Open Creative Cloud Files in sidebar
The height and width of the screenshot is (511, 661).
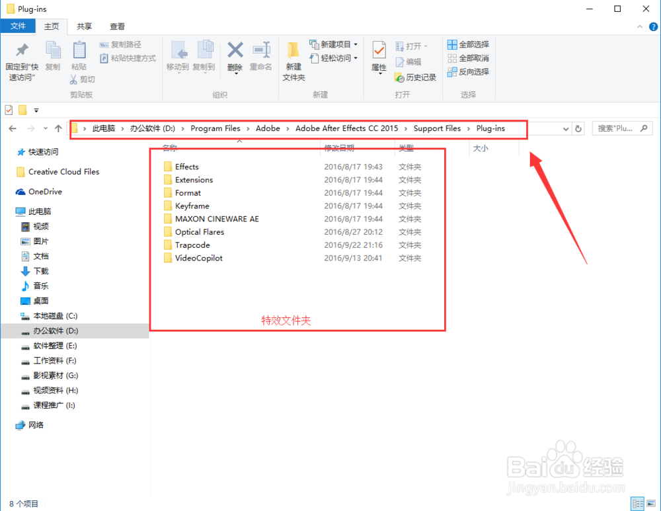[63, 172]
